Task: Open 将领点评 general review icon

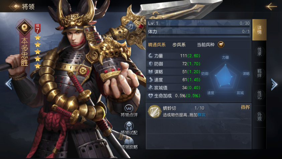Action: [129, 108]
